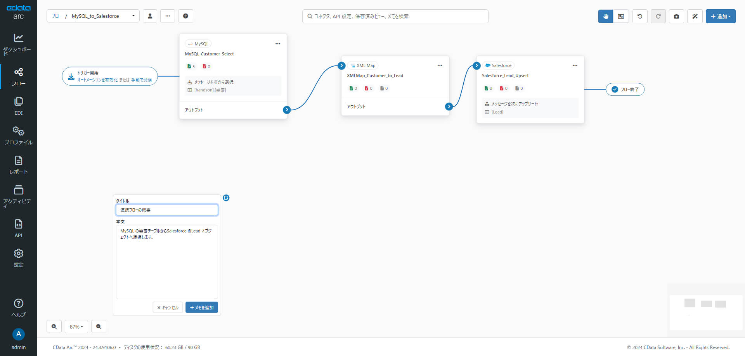Open the flow options ellipsis in top bar
745x356 pixels.
tap(168, 16)
